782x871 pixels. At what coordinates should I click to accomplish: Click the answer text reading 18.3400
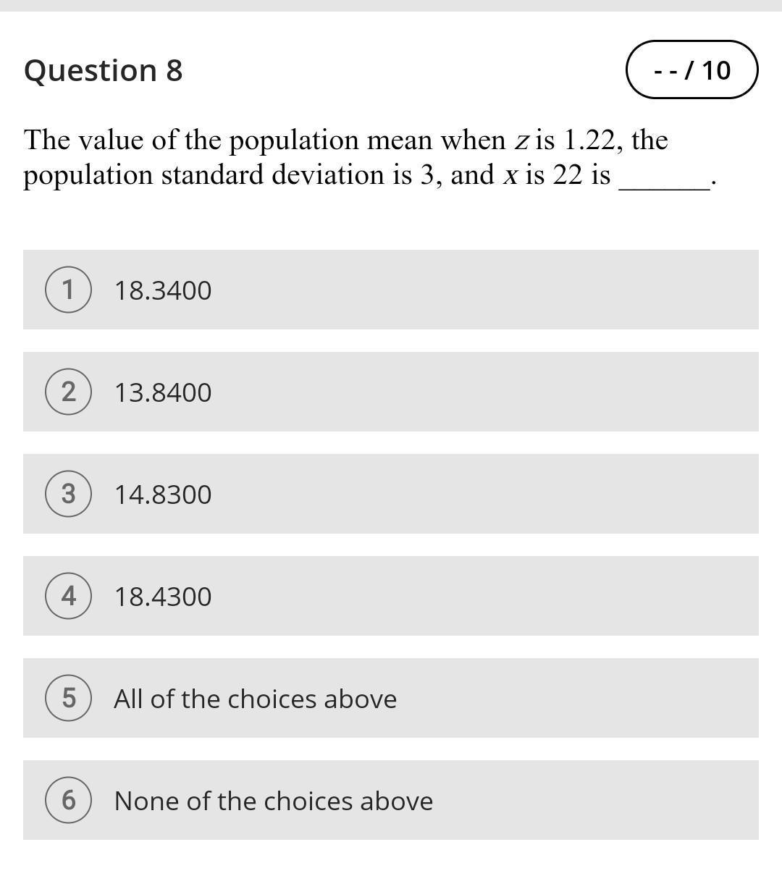point(163,290)
